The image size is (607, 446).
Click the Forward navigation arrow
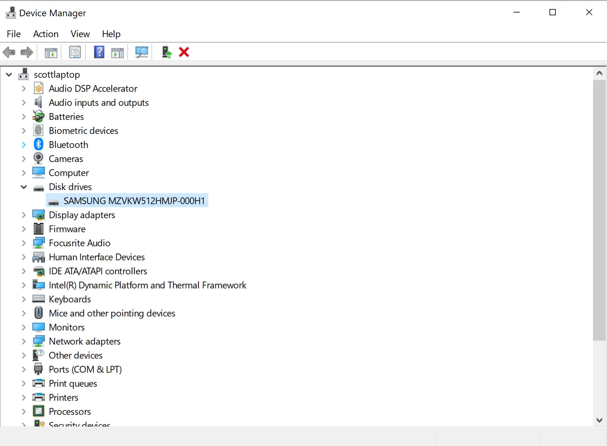coord(27,52)
